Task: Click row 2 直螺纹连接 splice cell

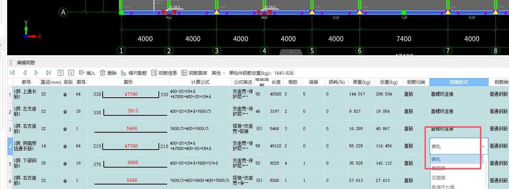Action: click(459, 112)
